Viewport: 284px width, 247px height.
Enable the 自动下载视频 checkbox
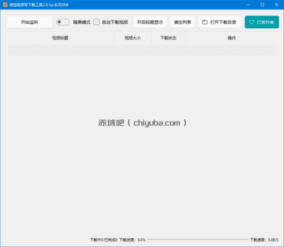96,22
